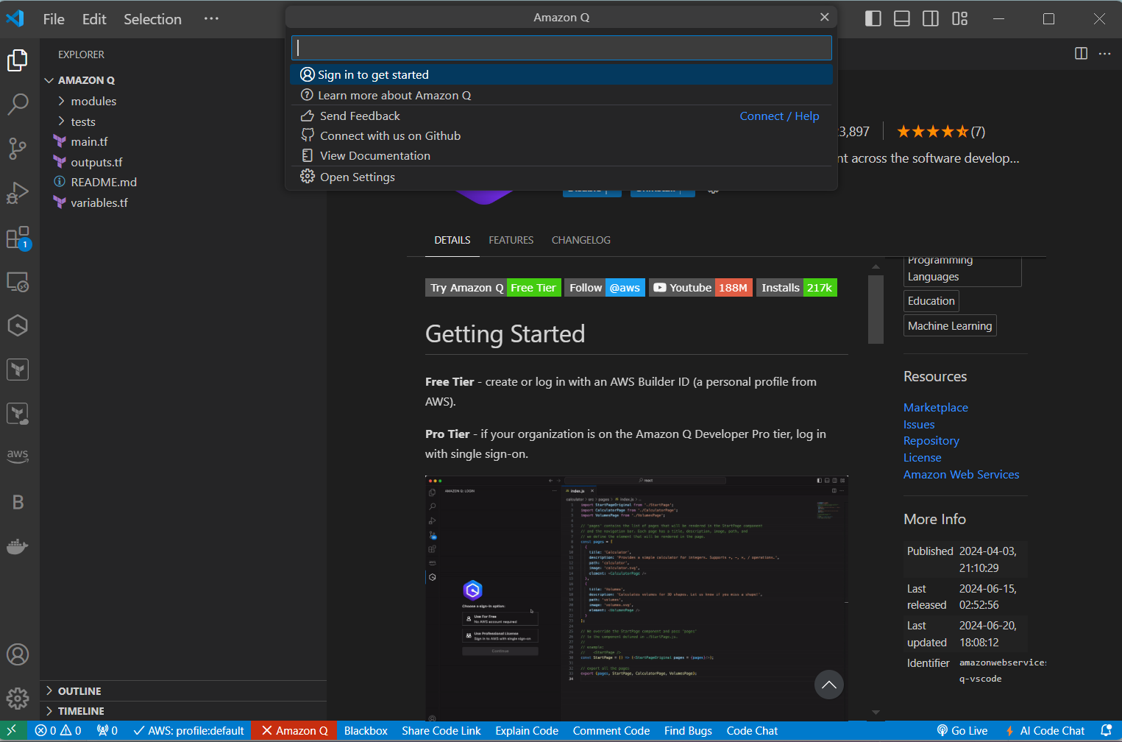The height and width of the screenshot is (742, 1122).
Task: Switch to the FEATURES tab
Action: coord(511,240)
